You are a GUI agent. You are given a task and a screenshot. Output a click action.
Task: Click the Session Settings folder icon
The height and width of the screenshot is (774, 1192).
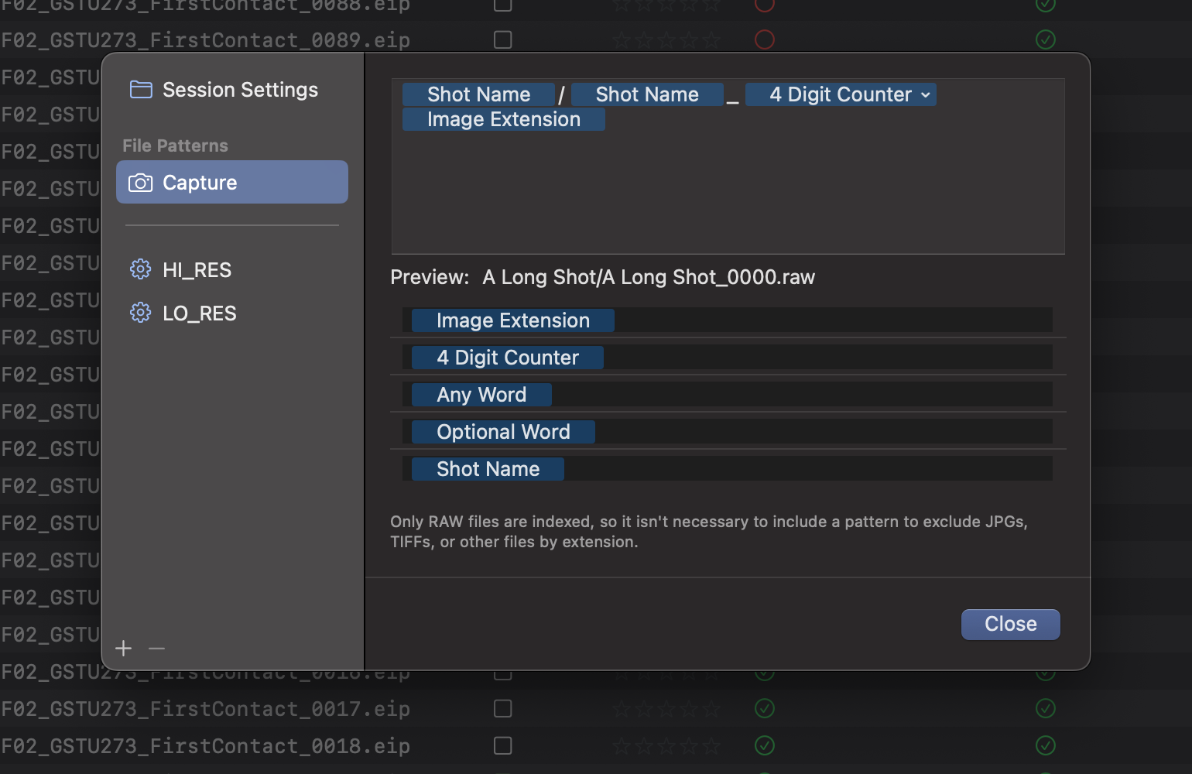140,90
